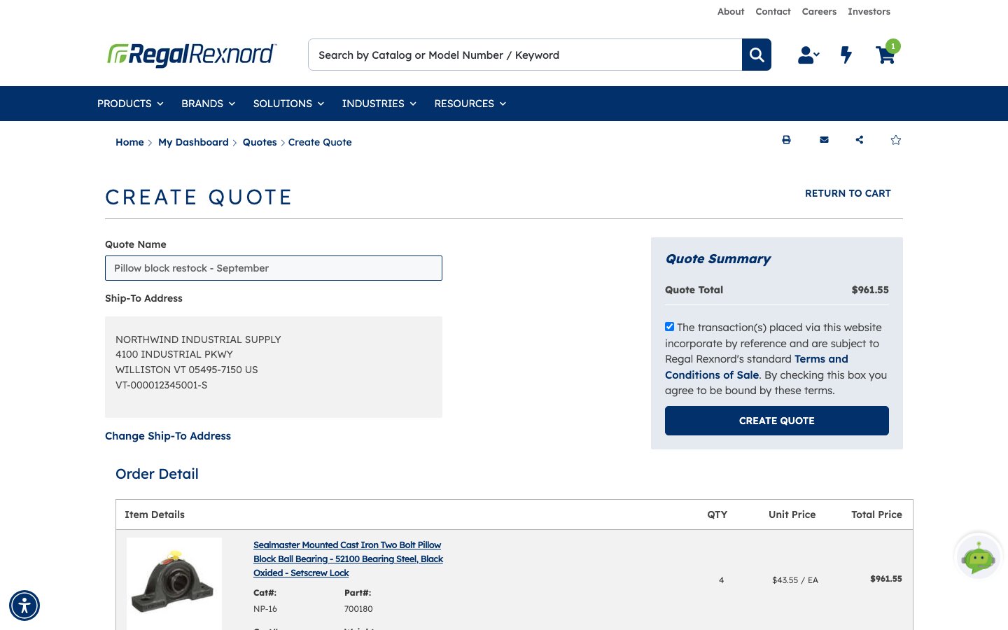Click the quick order lightning icon
The width and height of the screenshot is (1008, 630).
[846, 55]
